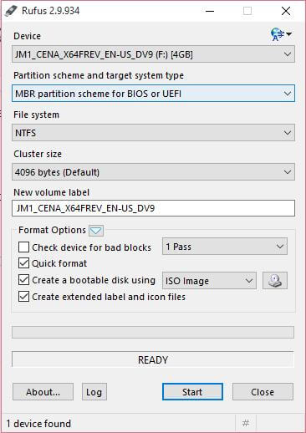This screenshot has width=306, height=433.
Task: Open the language selection globe icon
Action: click(280, 34)
